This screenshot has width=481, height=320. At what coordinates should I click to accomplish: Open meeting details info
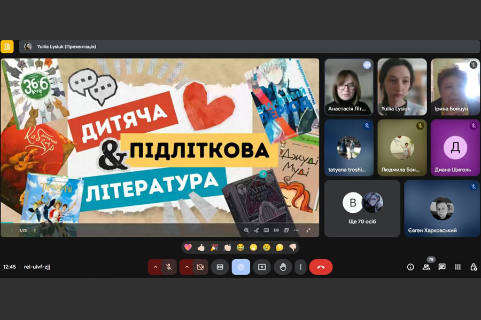point(410,267)
